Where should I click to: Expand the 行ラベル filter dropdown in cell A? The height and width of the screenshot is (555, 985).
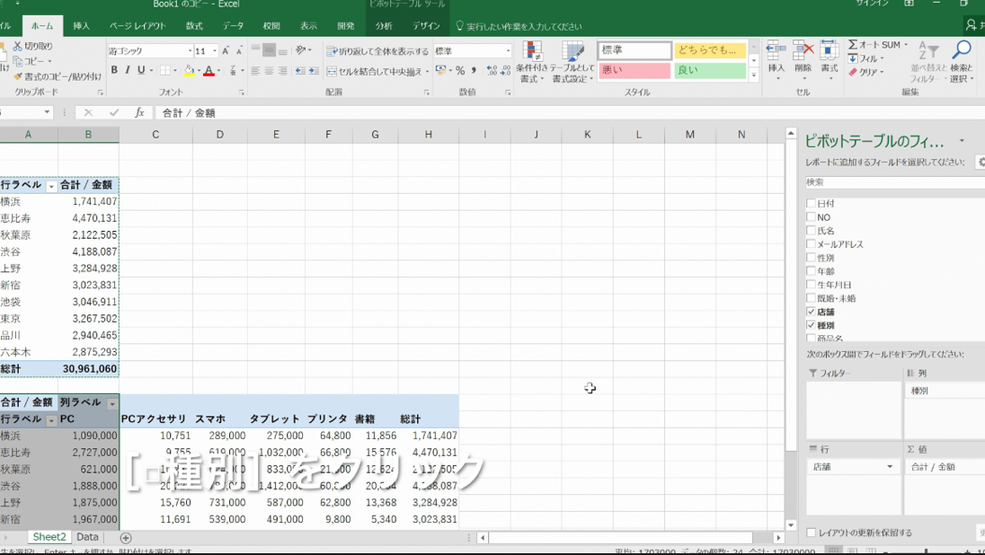tap(51, 186)
